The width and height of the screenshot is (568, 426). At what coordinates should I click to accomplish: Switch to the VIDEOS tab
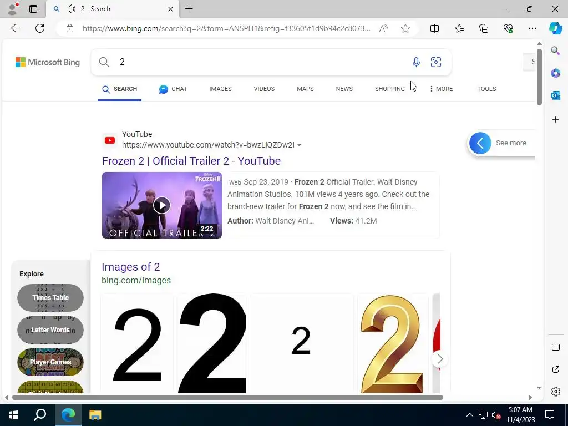point(264,89)
